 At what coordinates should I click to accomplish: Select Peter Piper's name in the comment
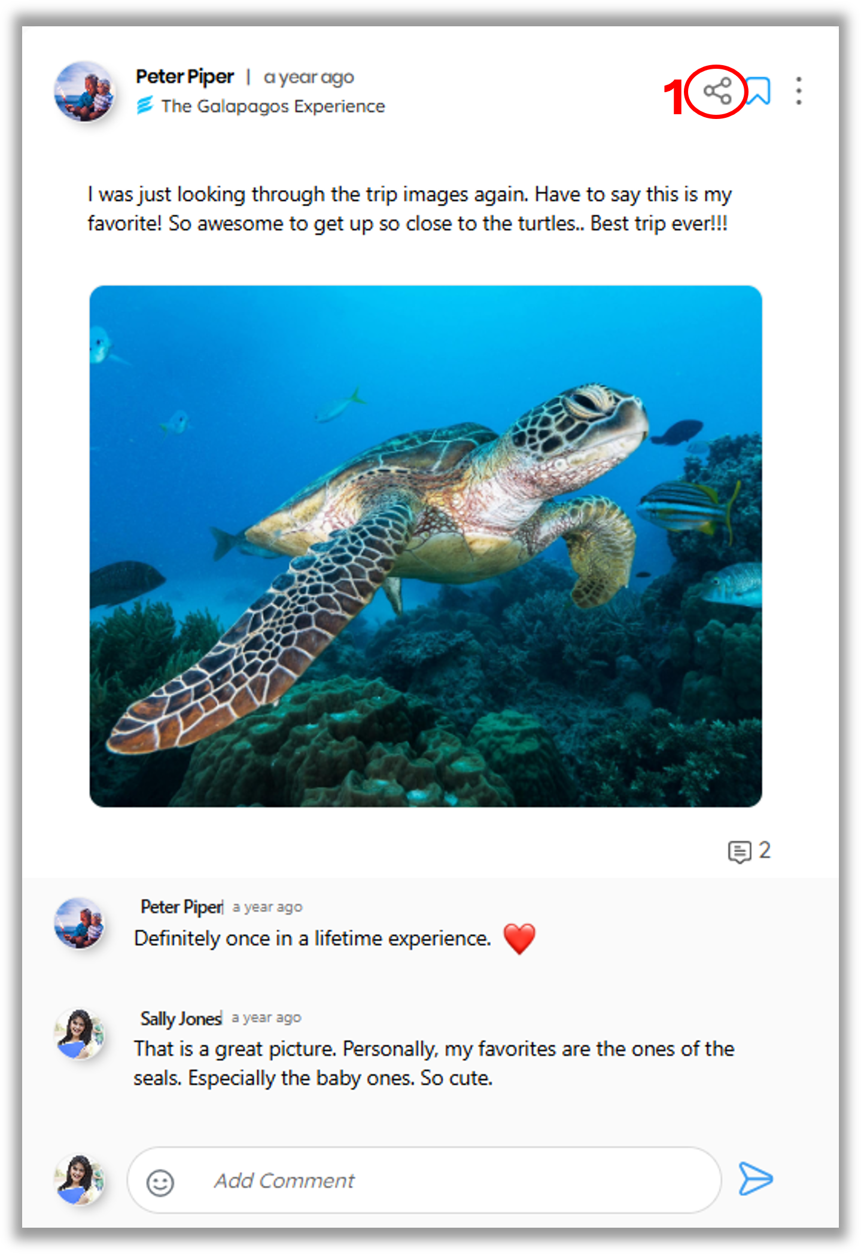[x=181, y=907]
